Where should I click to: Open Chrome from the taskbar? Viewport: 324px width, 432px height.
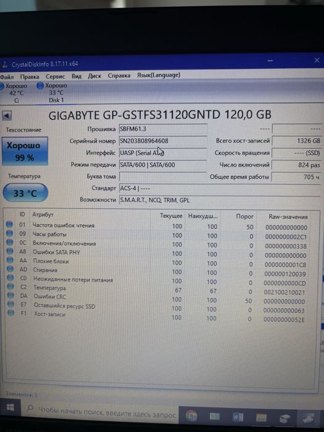(x=191, y=417)
